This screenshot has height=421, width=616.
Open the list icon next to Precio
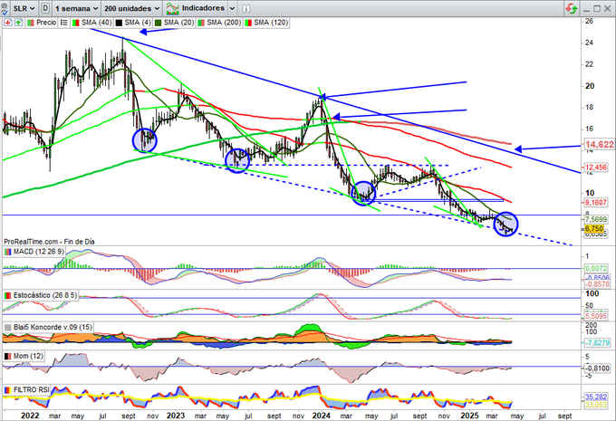(x=63, y=23)
